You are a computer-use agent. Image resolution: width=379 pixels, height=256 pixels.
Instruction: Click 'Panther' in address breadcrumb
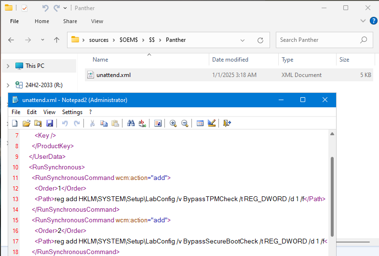coord(176,40)
